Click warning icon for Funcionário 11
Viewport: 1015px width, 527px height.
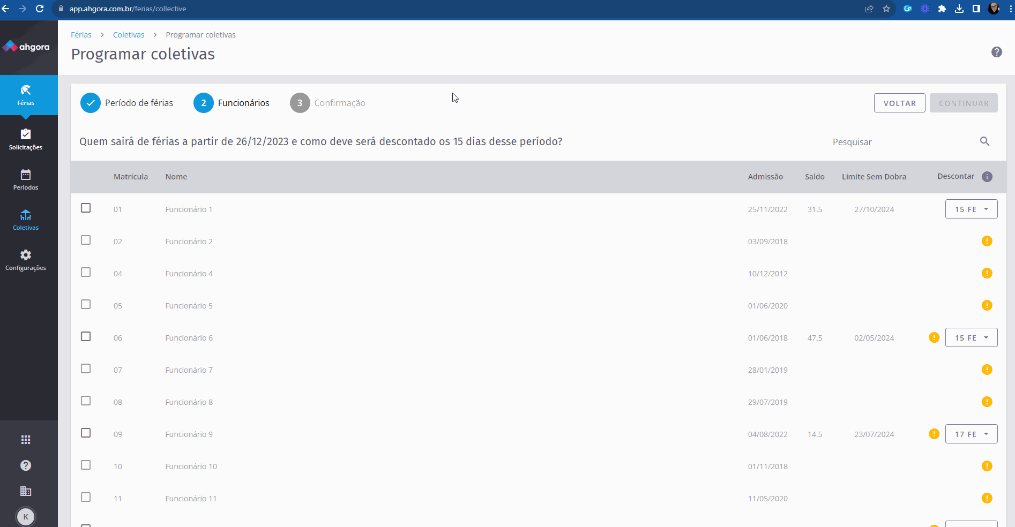pos(987,498)
